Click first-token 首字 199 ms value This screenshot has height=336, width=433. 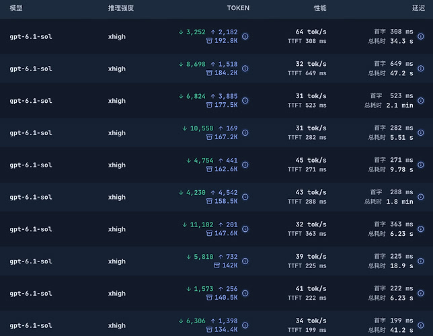click(x=393, y=321)
